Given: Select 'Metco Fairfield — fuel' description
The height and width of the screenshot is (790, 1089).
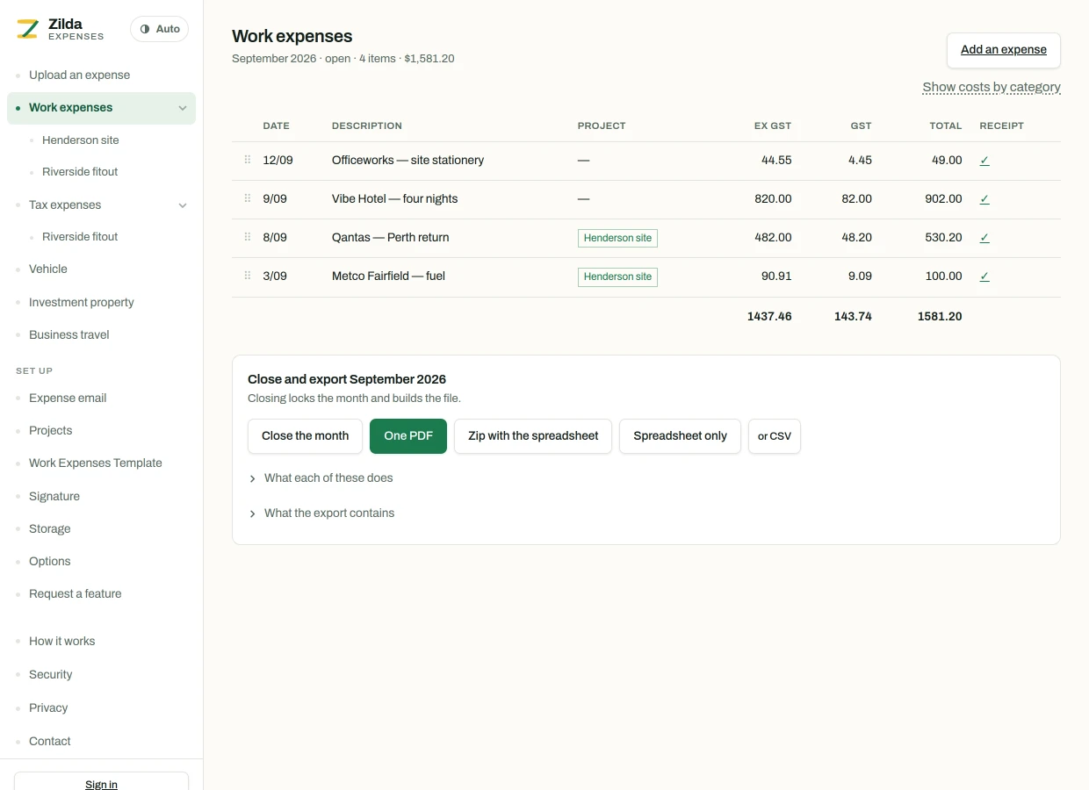Looking at the screenshot, I should 389,276.
